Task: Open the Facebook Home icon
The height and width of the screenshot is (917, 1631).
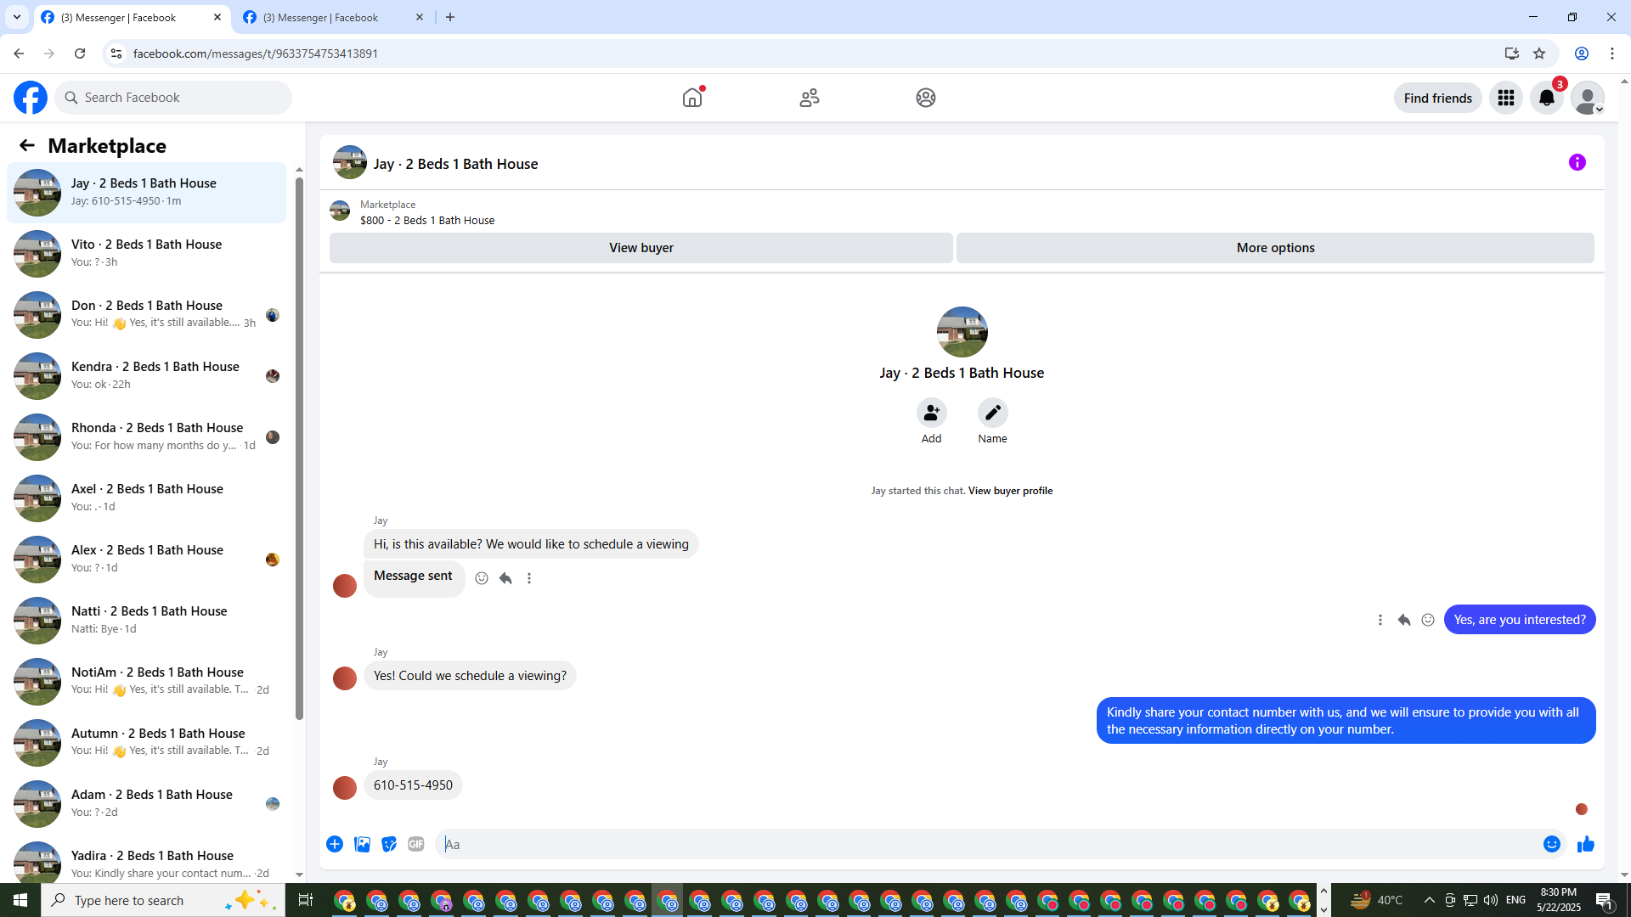Action: point(692,98)
